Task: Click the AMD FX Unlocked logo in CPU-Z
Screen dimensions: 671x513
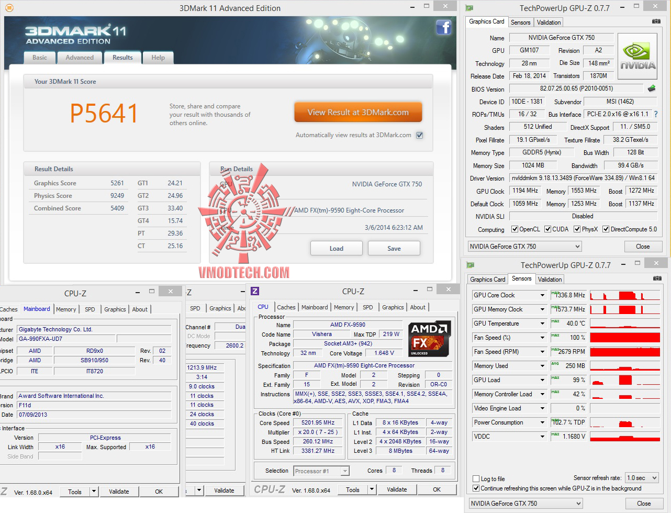Action: tap(430, 339)
